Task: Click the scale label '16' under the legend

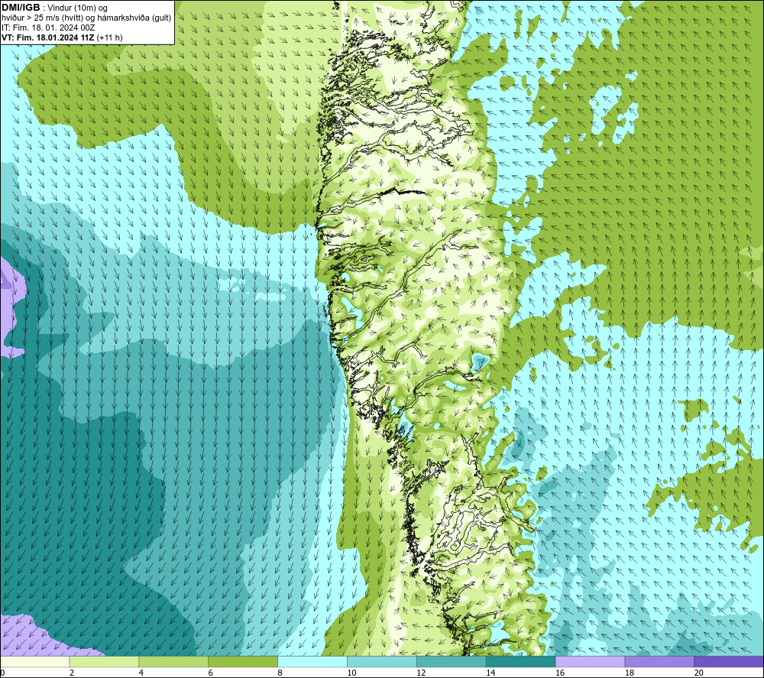Action: pyautogui.click(x=560, y=673)
